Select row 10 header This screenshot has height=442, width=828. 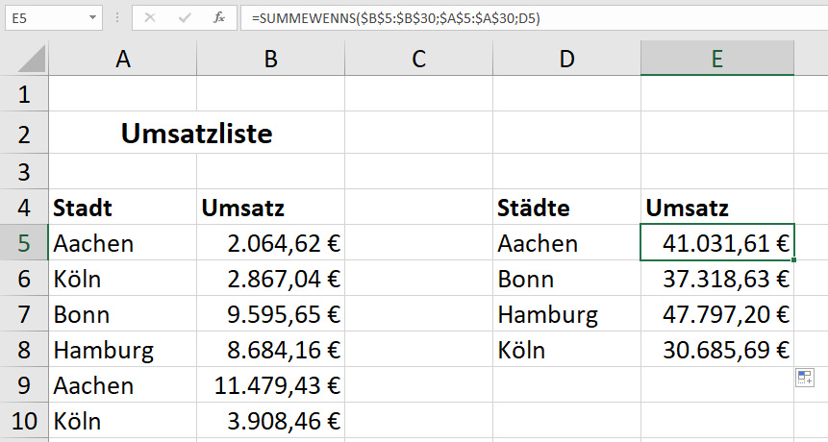click(x=24, y=421)
